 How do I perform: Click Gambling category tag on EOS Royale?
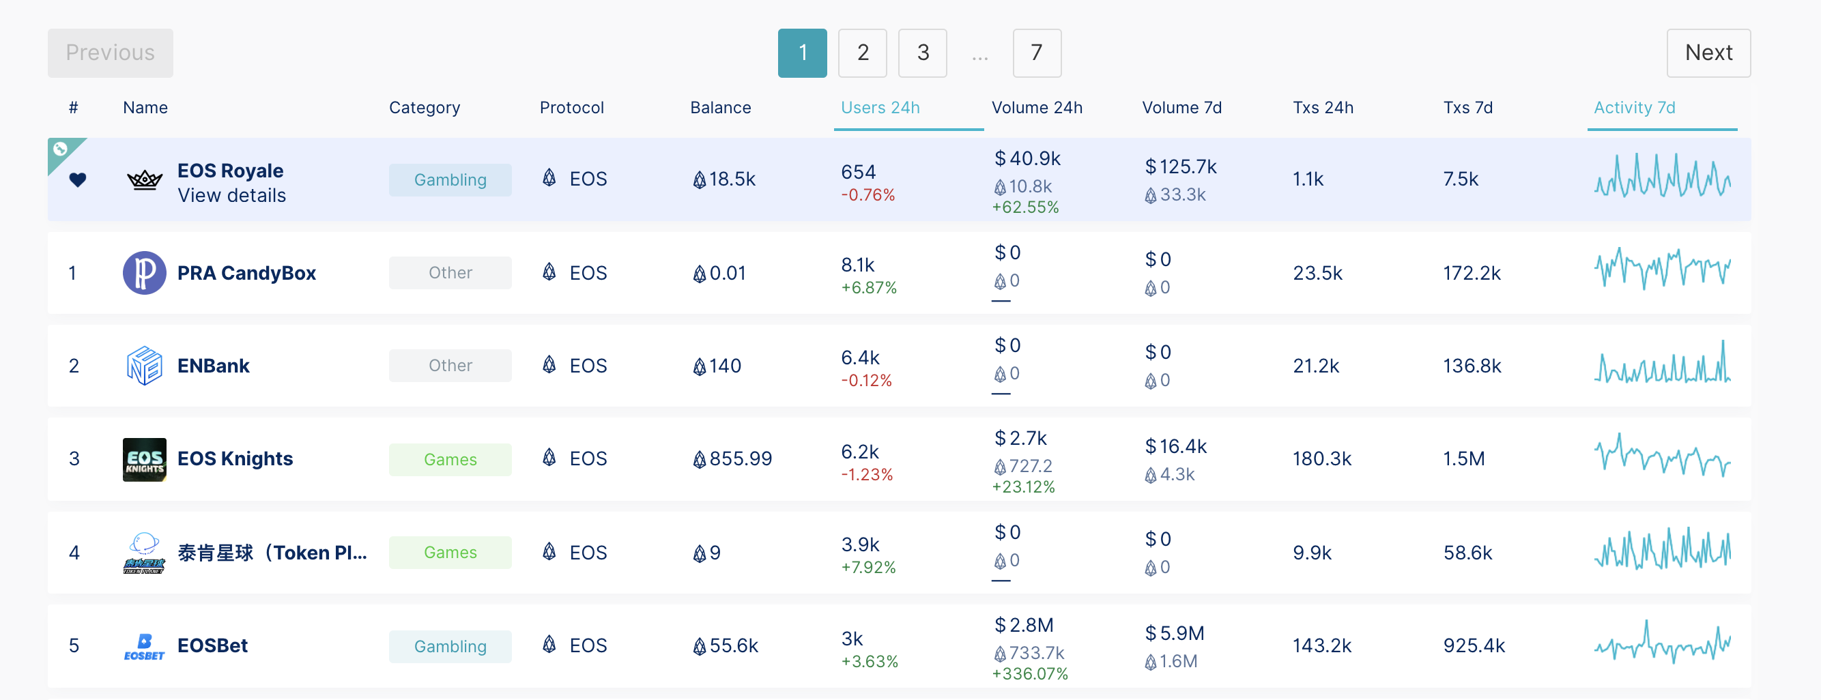(450, 180)
